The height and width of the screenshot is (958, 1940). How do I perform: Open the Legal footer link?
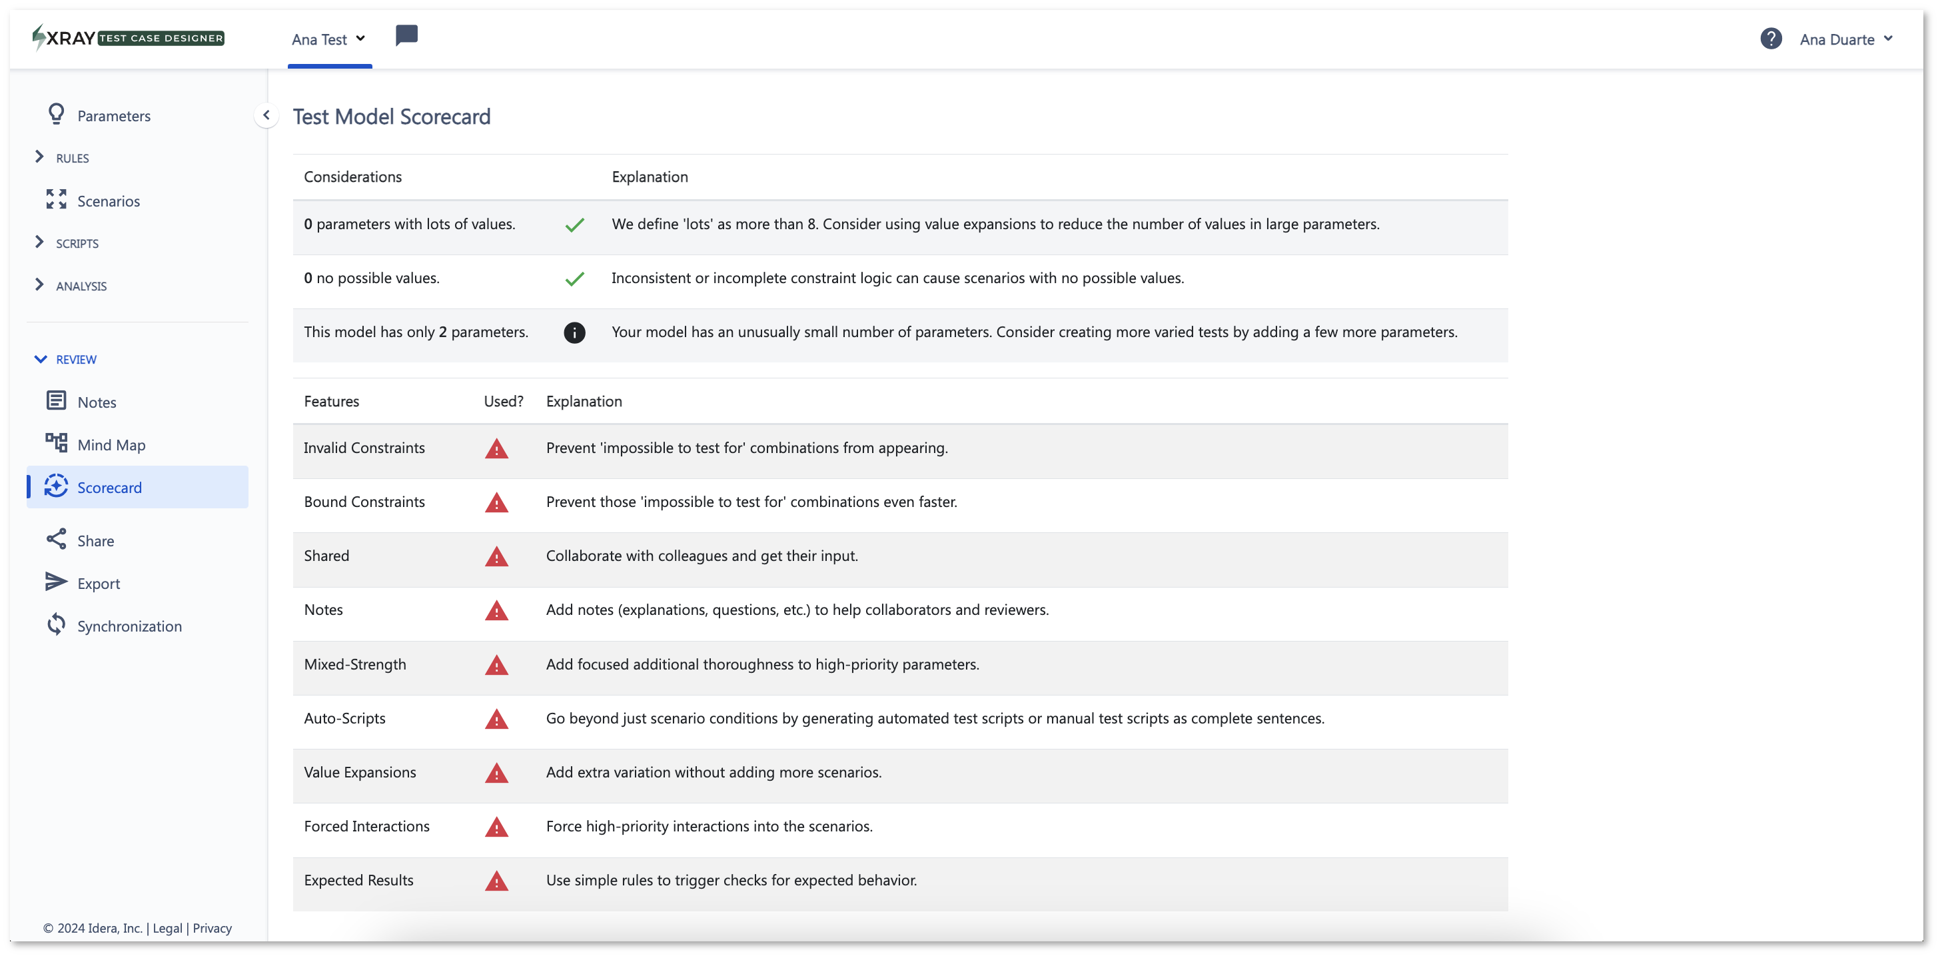click(x=167, y=929)
